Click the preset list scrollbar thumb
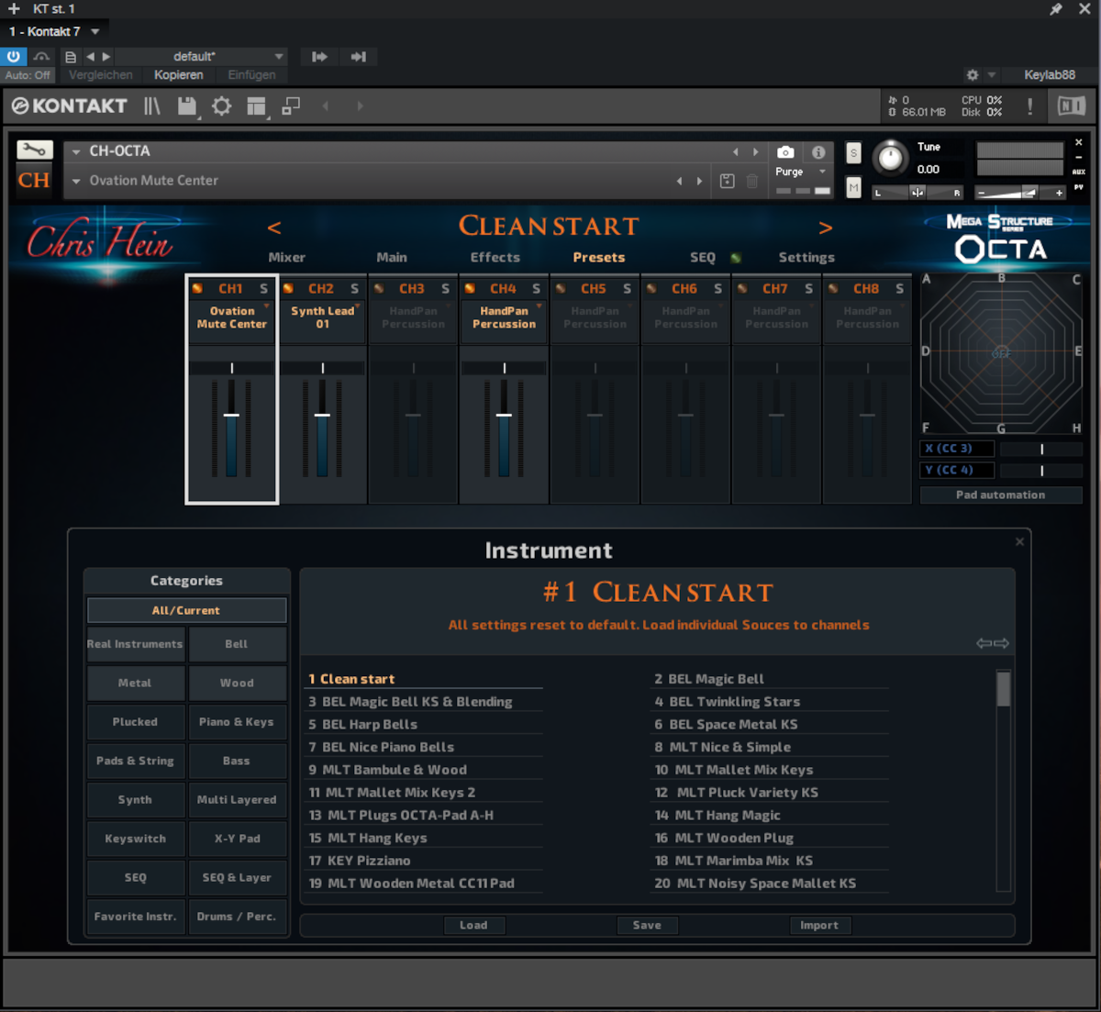1101x1012 pixels. click(1004, 689)
